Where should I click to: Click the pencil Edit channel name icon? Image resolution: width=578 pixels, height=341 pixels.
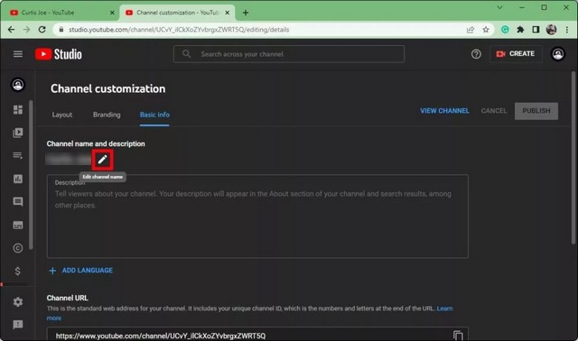pos(102,160)
